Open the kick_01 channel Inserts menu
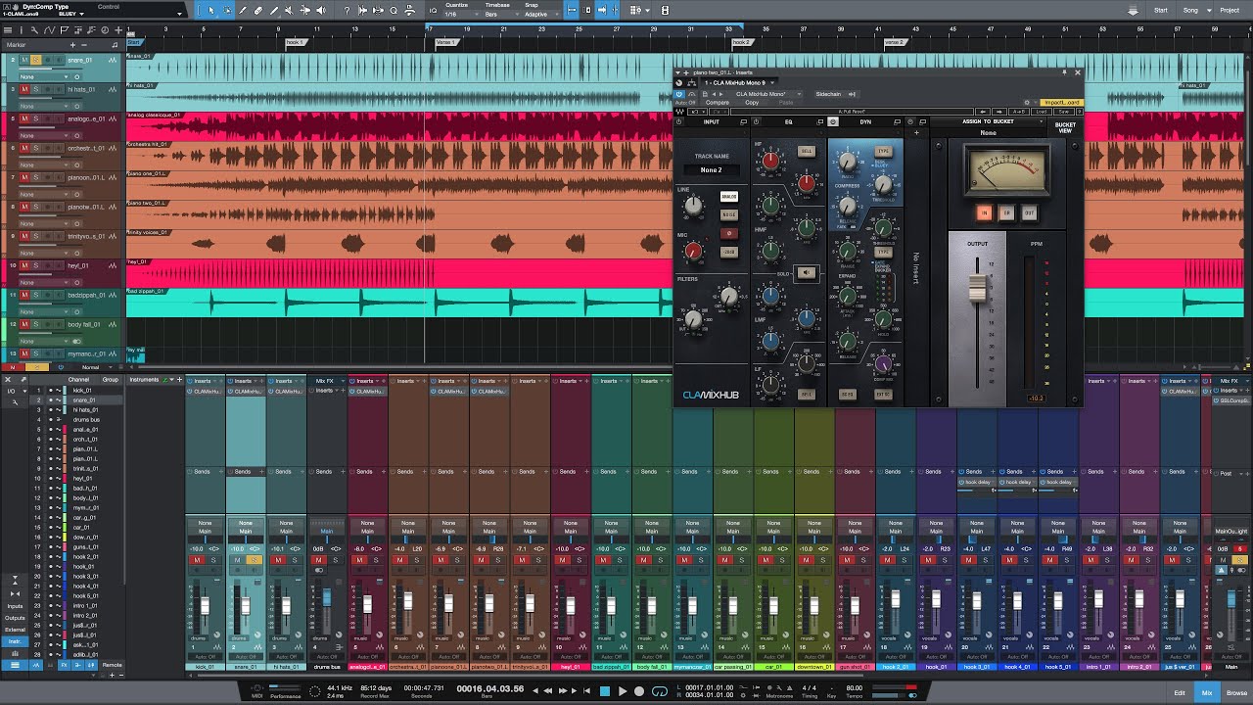1253x705 pixels. pyautogui.click(x=205, y=381)
